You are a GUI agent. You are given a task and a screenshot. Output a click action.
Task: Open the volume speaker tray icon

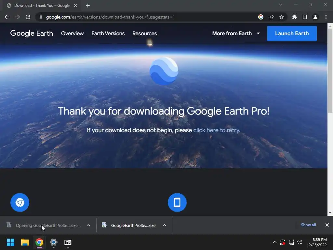point(300,242)
